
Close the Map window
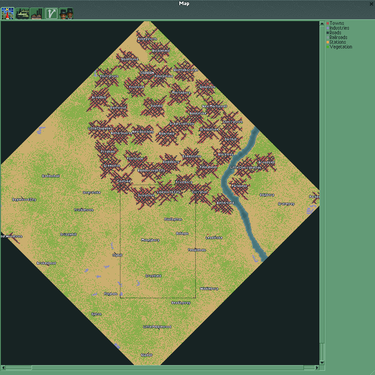tap(371, 4)
